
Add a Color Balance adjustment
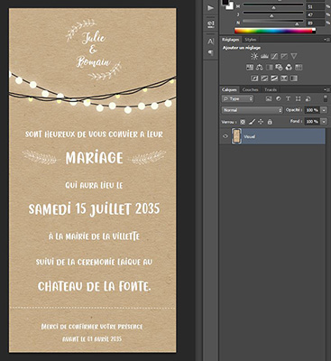(260, 68)
